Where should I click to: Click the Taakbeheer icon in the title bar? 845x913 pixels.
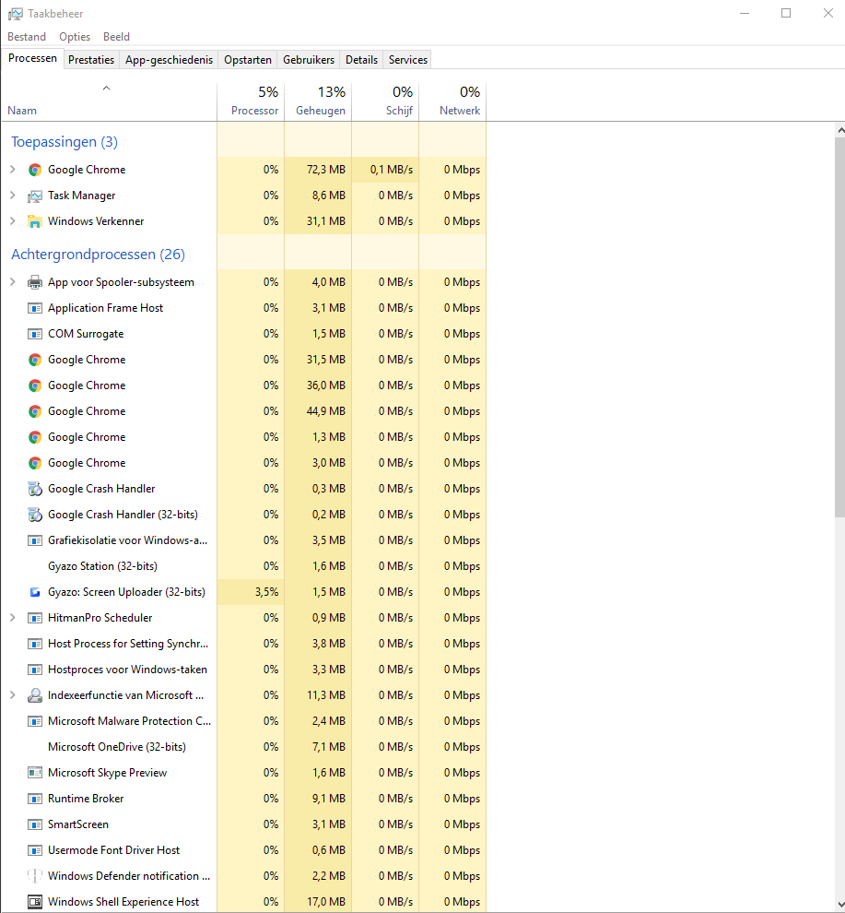click(x=15, y=14)
